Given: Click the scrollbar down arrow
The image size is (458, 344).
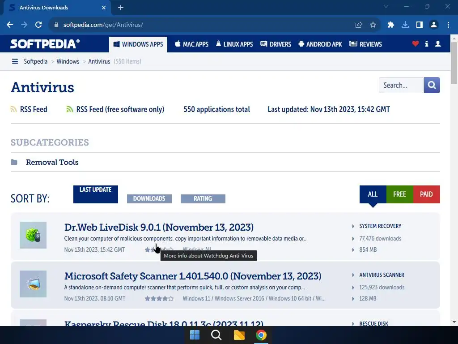Looking at the screenshot, I should (454, 322).
